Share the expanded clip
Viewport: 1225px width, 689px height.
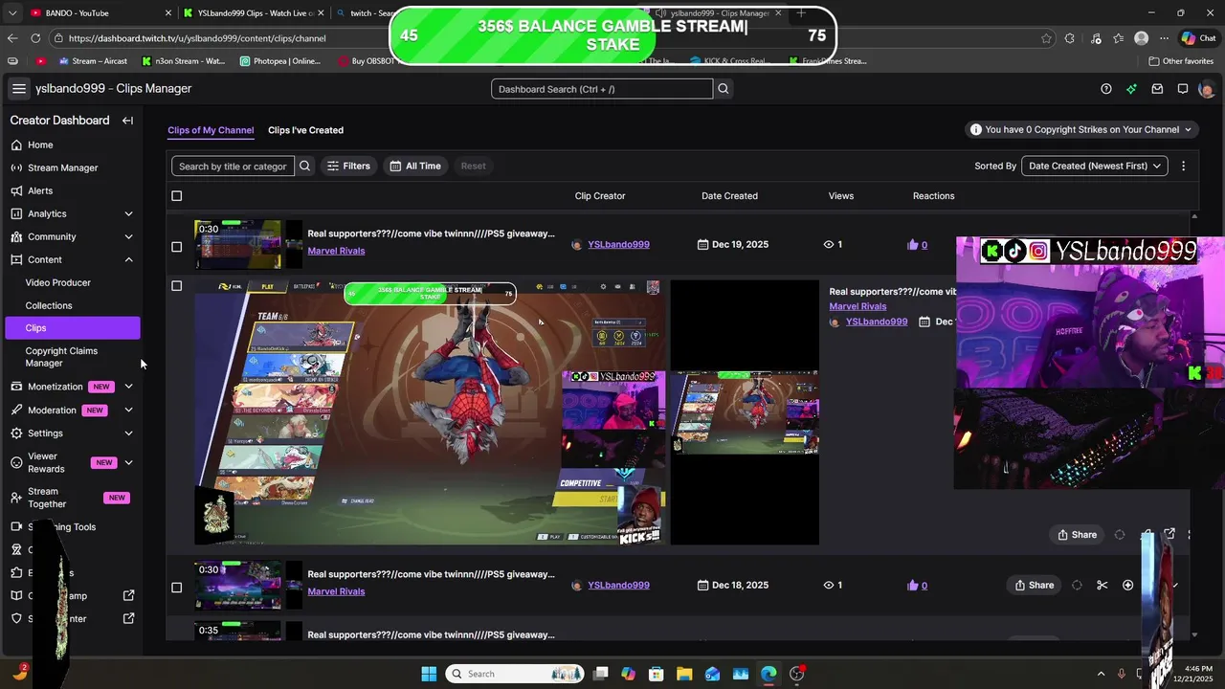[x=1077, y=535]
